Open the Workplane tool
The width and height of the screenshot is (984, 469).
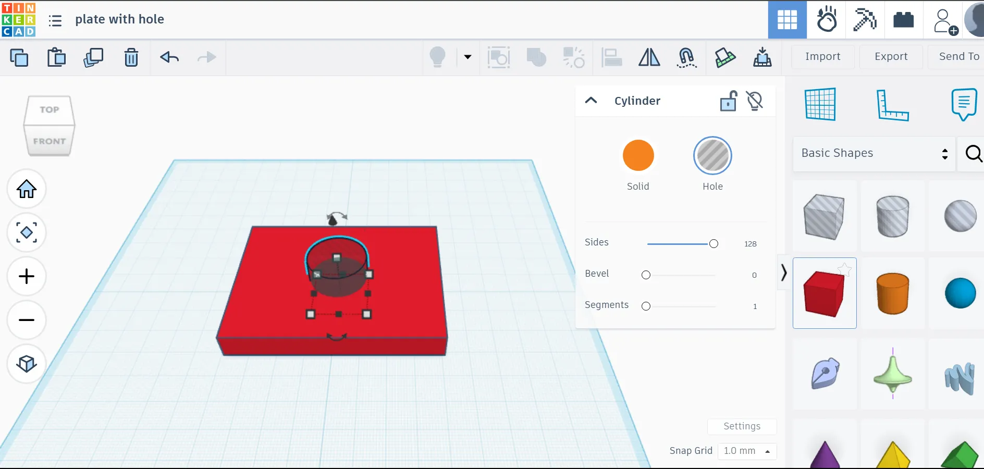click(x=820, y=105)
